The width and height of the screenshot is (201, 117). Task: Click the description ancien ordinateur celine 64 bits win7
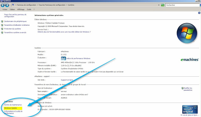tap(74, 95)
